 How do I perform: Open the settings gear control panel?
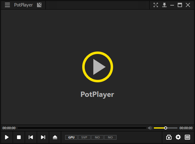click(x=178, y=137)
